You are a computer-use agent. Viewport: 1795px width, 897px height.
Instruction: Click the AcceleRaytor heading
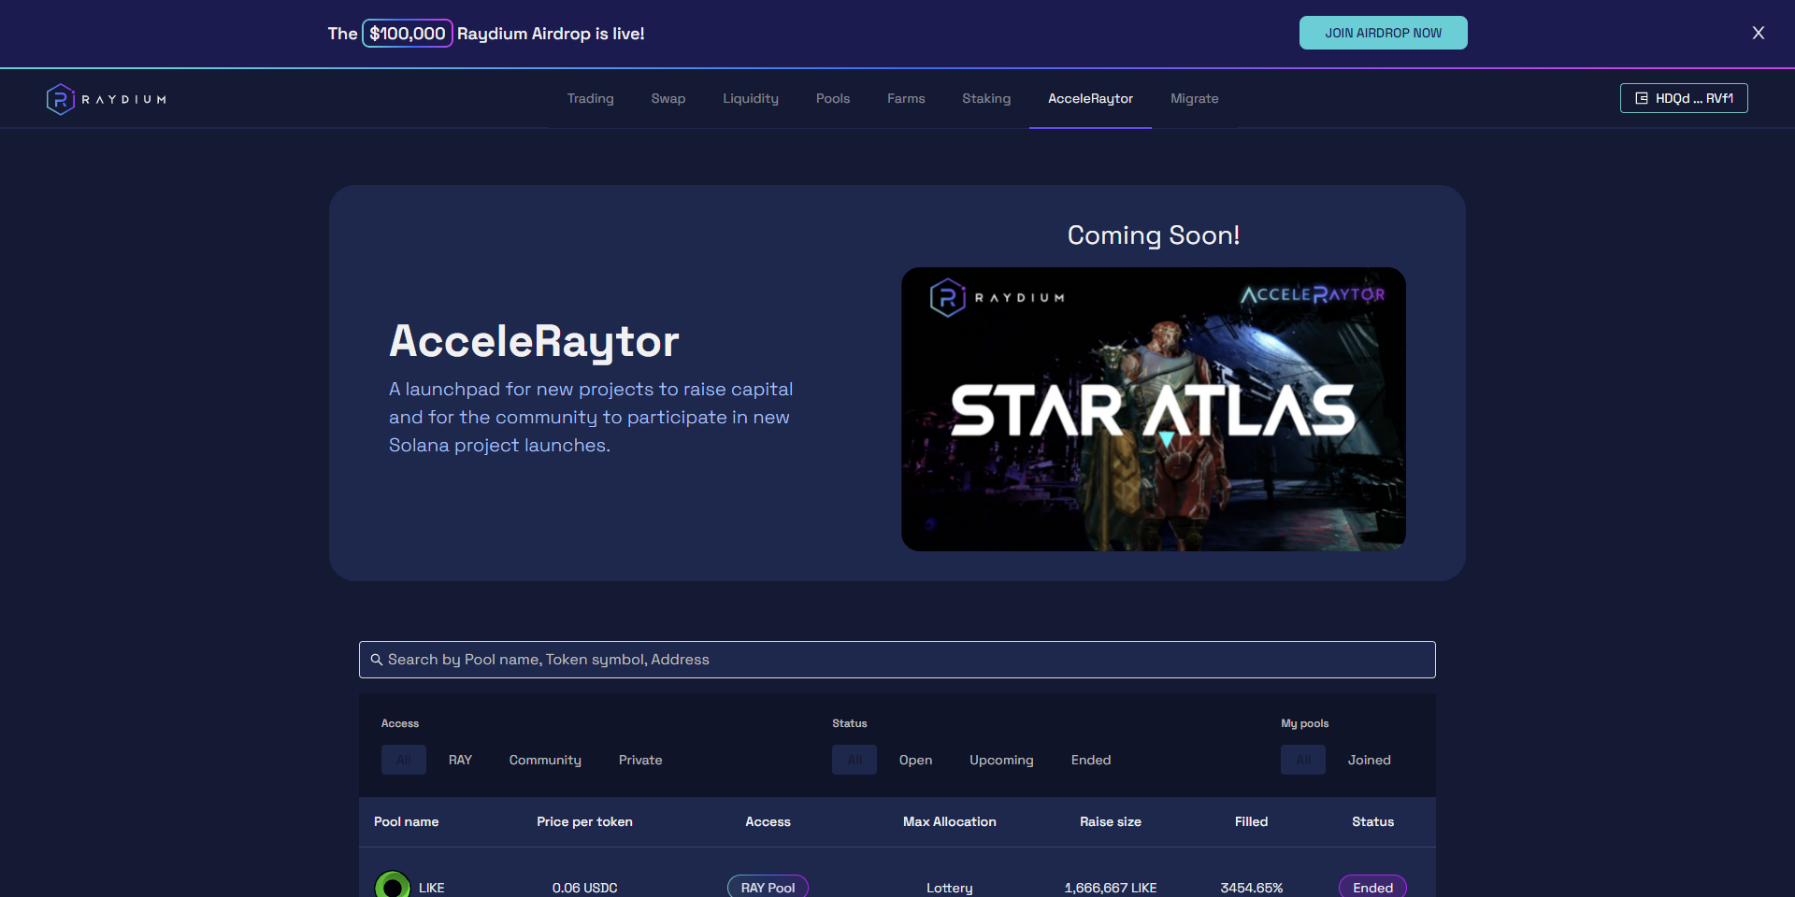(x=534, y=341)
